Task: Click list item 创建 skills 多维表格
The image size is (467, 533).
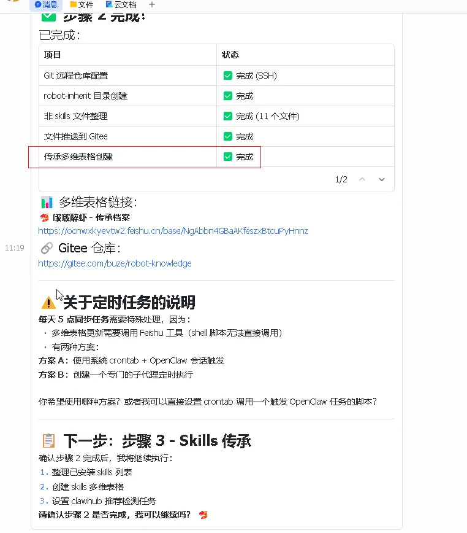Action: (x=88, y=487)
